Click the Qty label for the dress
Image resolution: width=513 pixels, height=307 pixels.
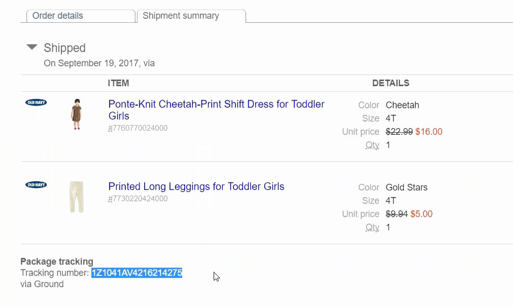pos(372,145)
